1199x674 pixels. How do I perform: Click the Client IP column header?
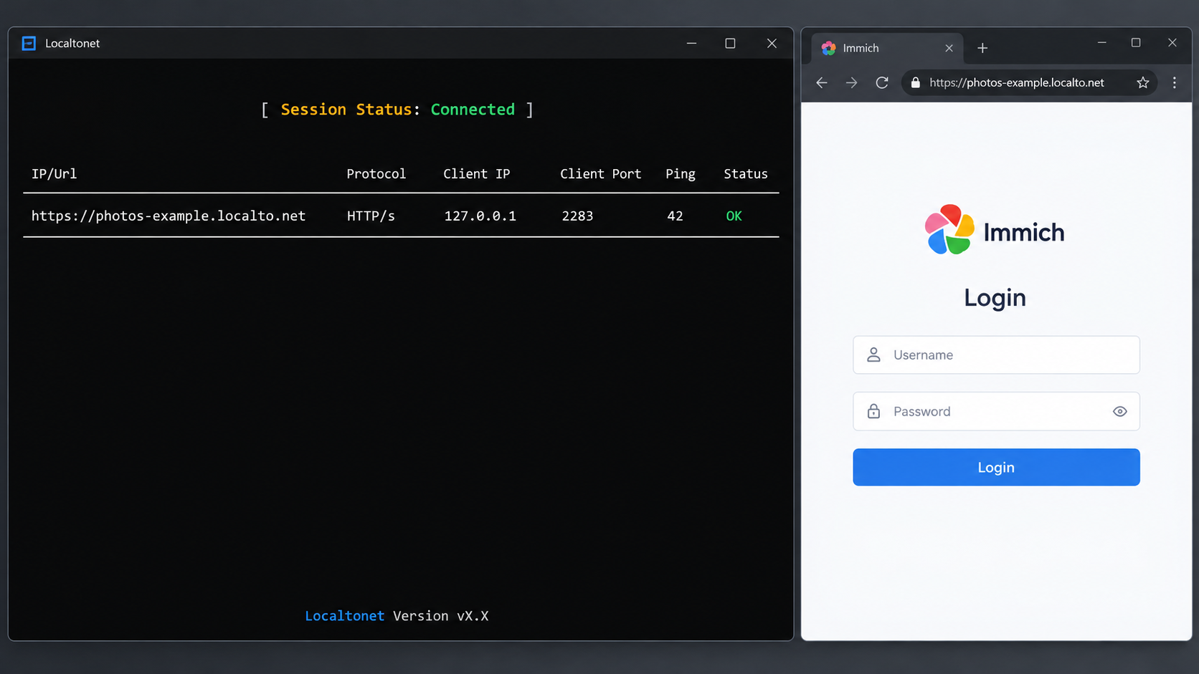(476, 174)
